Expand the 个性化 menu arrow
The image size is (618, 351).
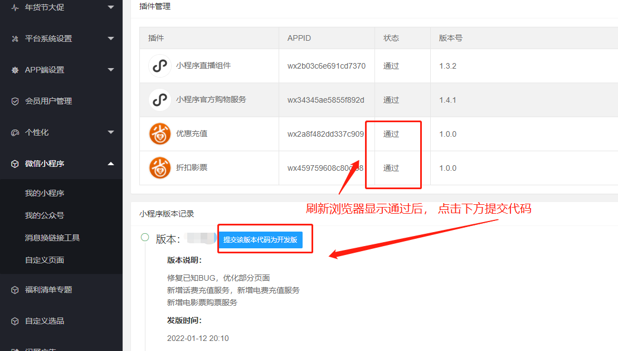click(x=111, y=132)
